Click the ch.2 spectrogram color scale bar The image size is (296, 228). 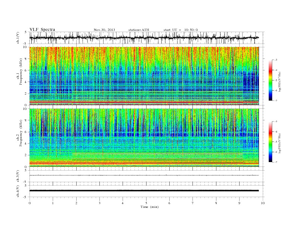[x=270, y=142]
